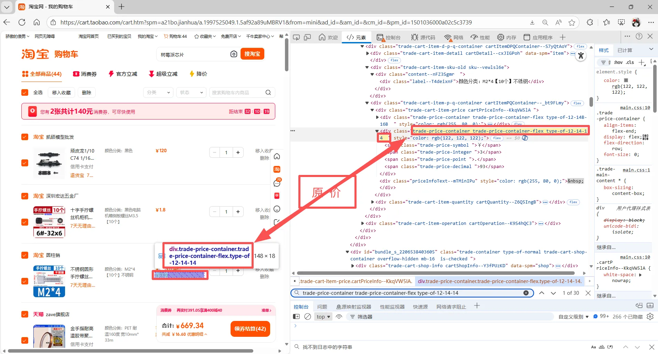Expand the 收藏夹 menu
658x354 pixels.
(x=205, y=36)
